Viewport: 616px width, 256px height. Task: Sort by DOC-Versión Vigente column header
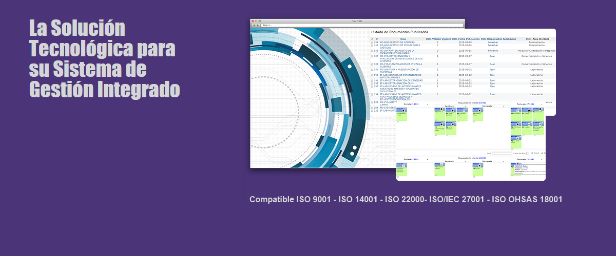[438, 39]
